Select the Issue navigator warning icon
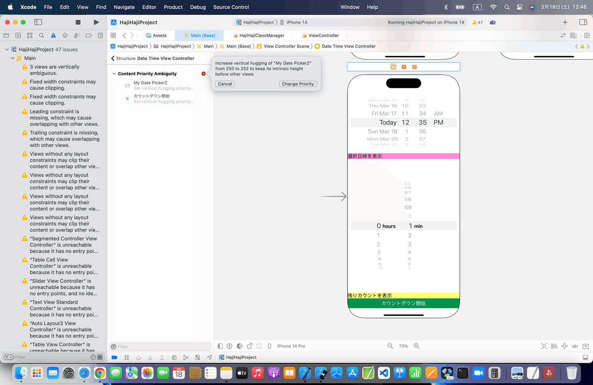 pyautogui.click(x=53, y=36)
